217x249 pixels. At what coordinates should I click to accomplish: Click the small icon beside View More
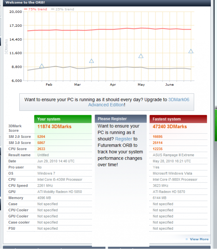tap(186, 239)
